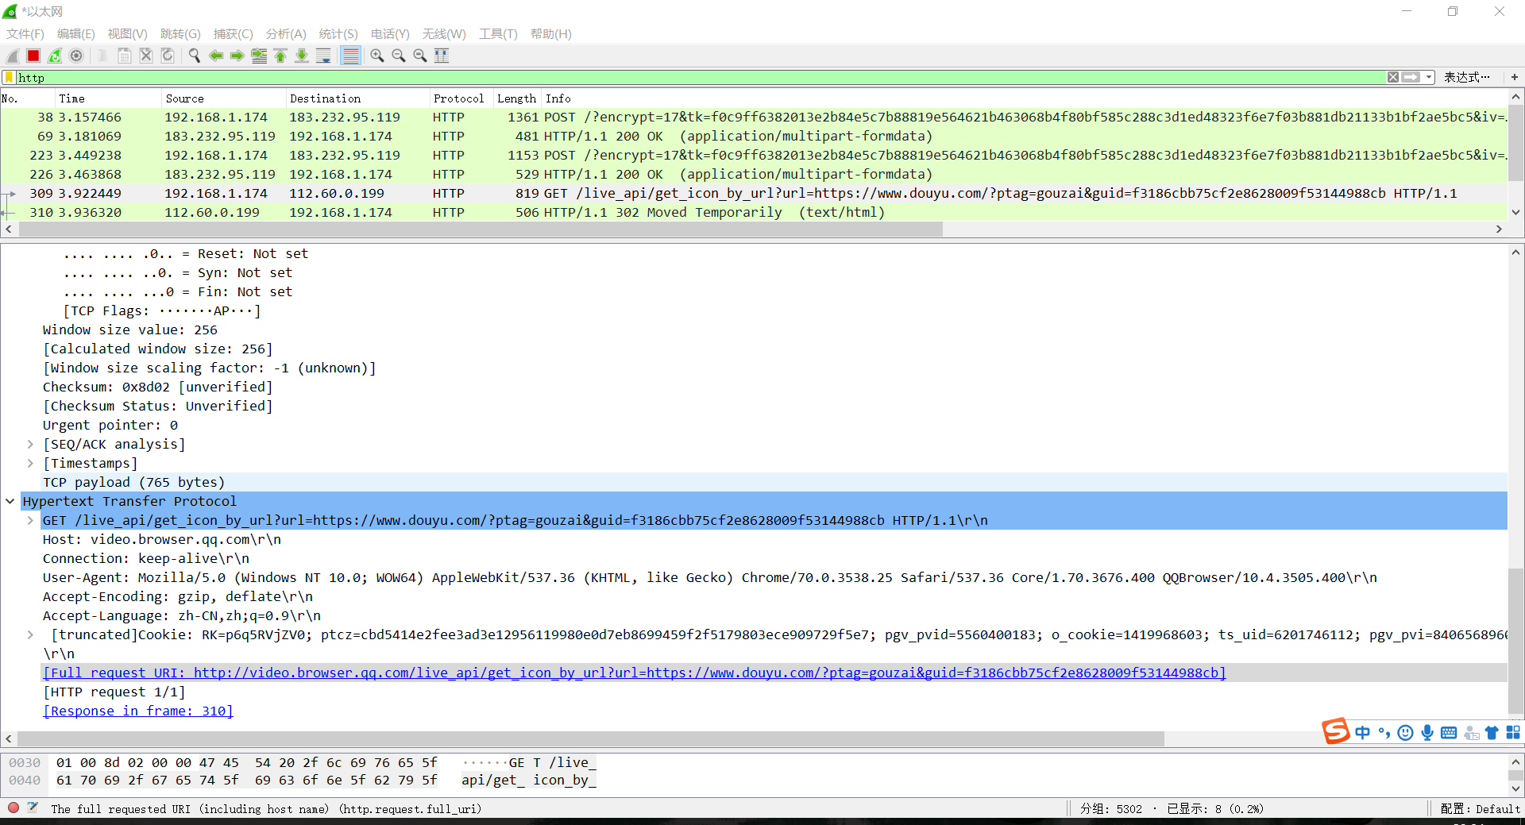1525x825 pixels.
Task: Zoom out on the packet text
Action: [x=399, y=56]
